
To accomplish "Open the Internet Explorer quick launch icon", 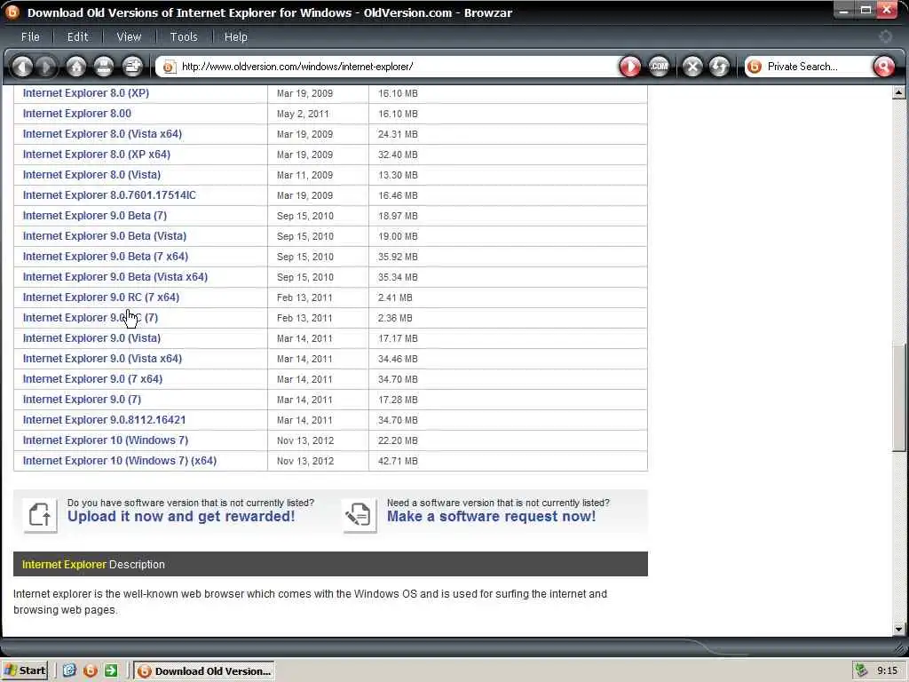I will point(69,670).
